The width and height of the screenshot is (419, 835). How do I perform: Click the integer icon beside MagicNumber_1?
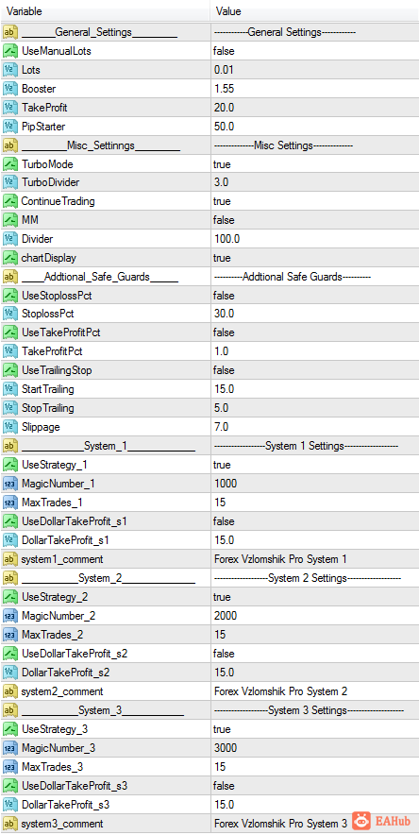[x=10, y=484]
